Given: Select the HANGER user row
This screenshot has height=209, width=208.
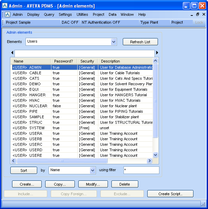Looking at the screenshot, I should coord(82,95).
